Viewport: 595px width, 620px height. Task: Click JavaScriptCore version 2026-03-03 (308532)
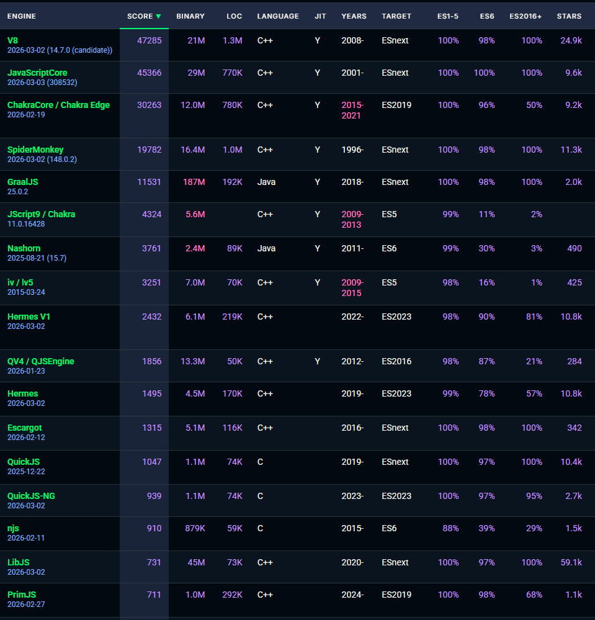click(x=42, y=83)
